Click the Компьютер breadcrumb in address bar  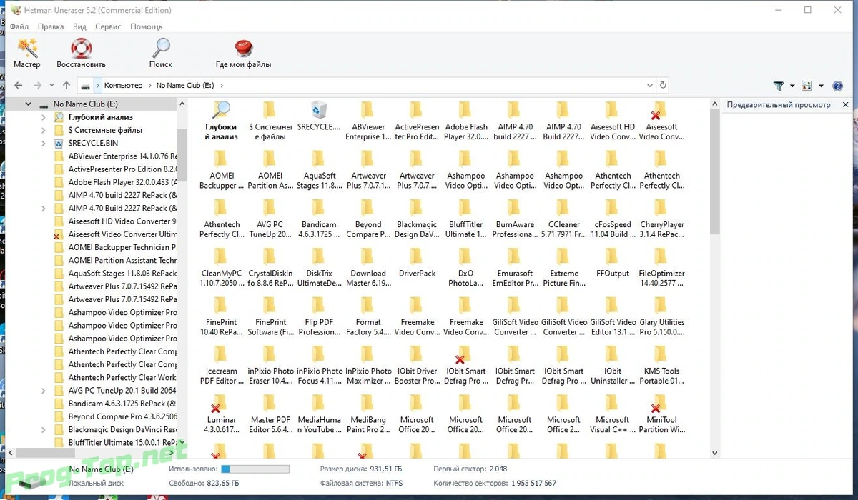[x=123, y=85]
